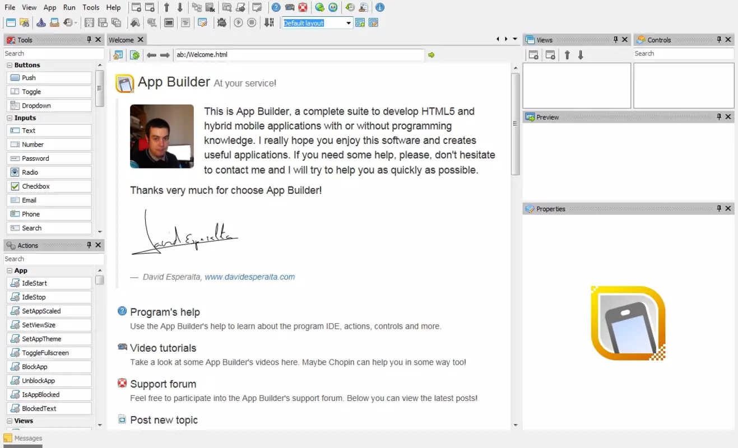Click the Save all stacked disks icon
The width and height of the screenshot is (738, 448).
click(x=116, y=23)
